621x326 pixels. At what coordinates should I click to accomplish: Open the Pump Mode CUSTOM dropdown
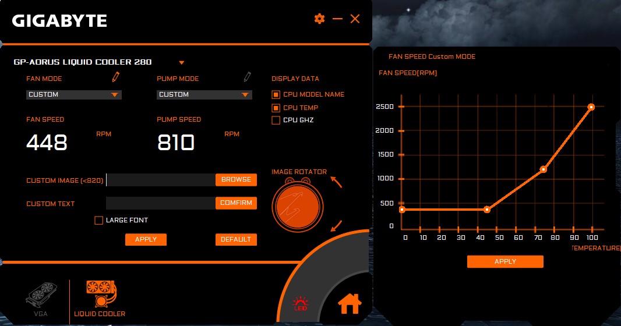click(x=204, y=94)
